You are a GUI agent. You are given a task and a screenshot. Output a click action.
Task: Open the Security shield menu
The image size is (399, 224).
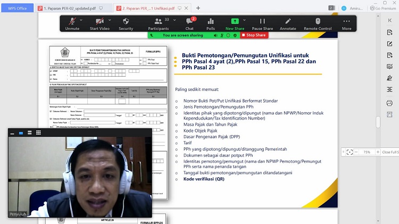(x=126, y=23)
